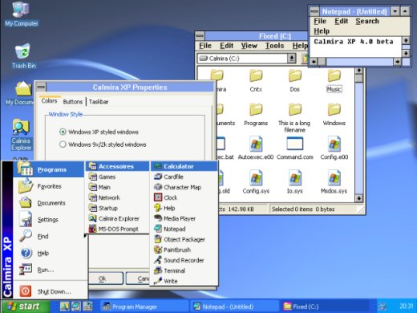This screenshot has height=313, width=417.
Task: Expand Settings in the start menu
Action: (48, 220)
